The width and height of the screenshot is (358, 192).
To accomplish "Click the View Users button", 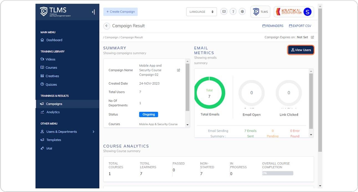I will pos(301,50).
